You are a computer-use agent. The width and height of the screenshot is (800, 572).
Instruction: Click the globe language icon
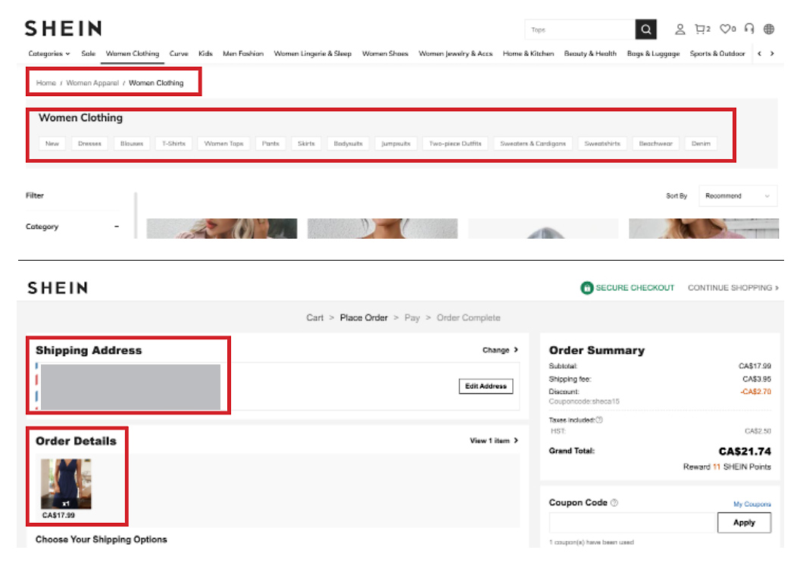click(x=769, y=30)
